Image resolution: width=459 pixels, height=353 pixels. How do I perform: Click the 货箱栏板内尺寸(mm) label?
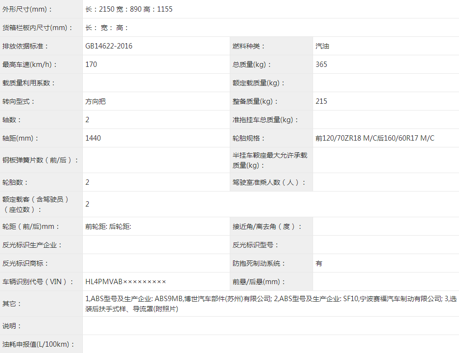pos(37,28)
